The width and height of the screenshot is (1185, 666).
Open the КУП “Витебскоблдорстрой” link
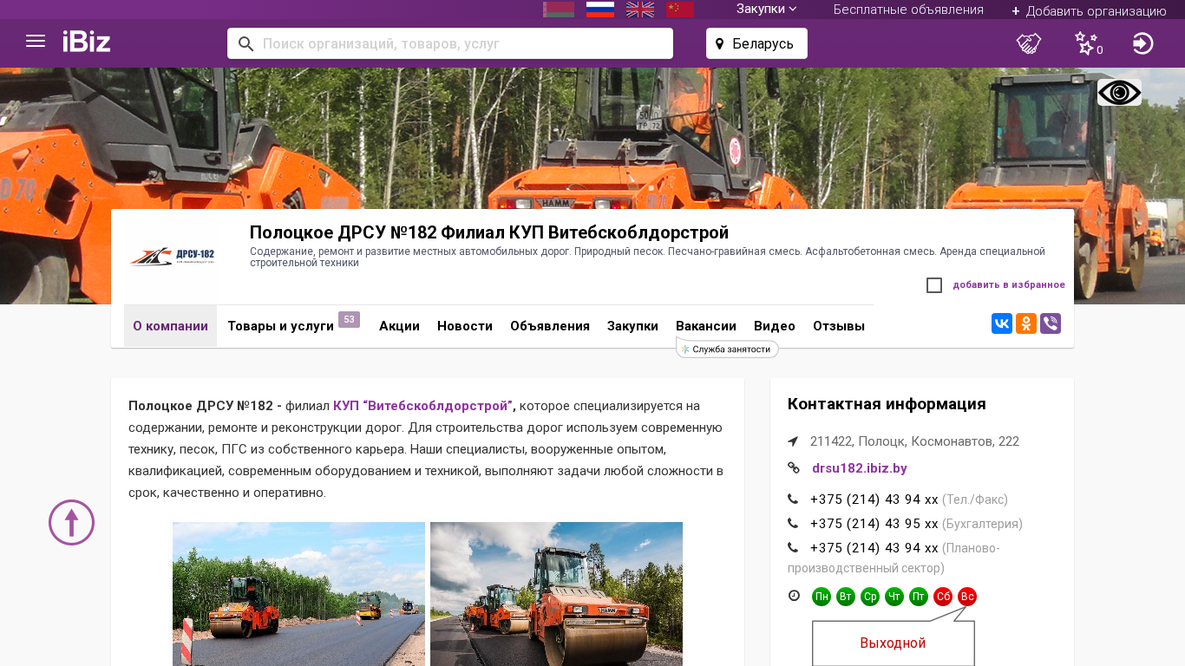pyautogui.click(x=423, y=406)
